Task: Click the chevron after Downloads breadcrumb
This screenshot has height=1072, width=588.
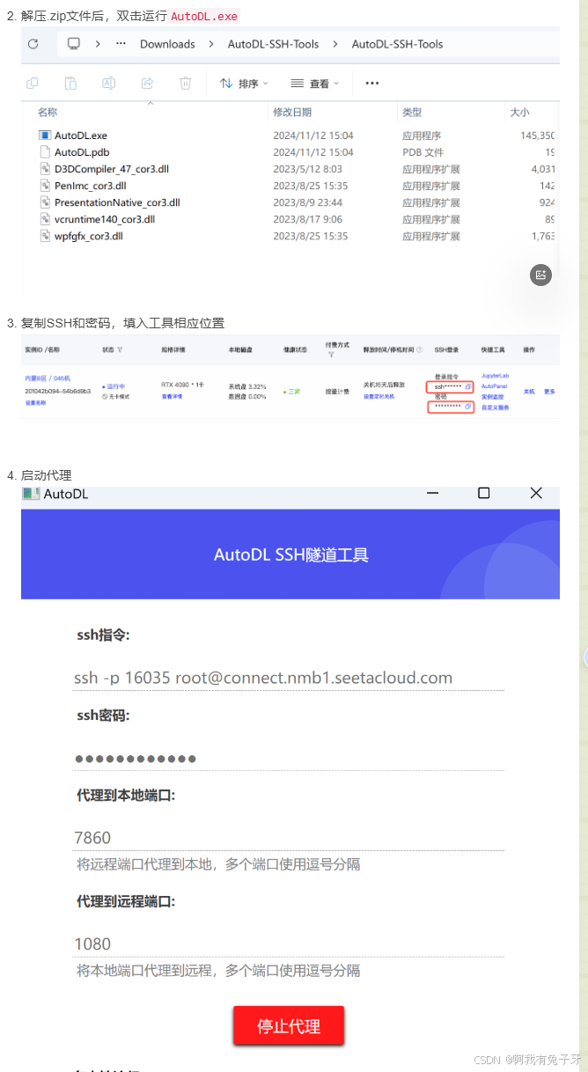Action: (x=211, y=44)
